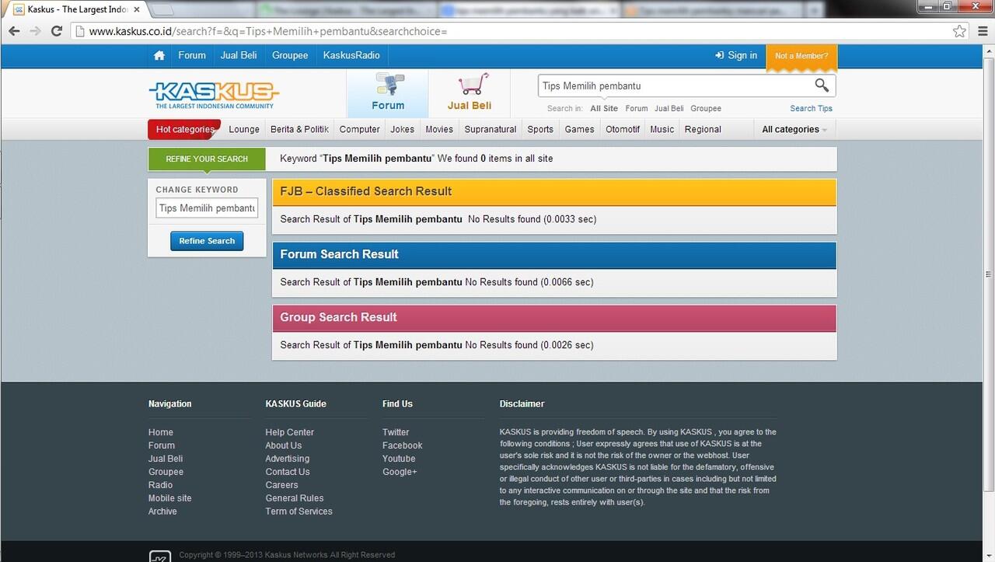The width and height of the screenshot is (995, 562).
Task: Open Lounge category
Action: (x=244, y=129)
